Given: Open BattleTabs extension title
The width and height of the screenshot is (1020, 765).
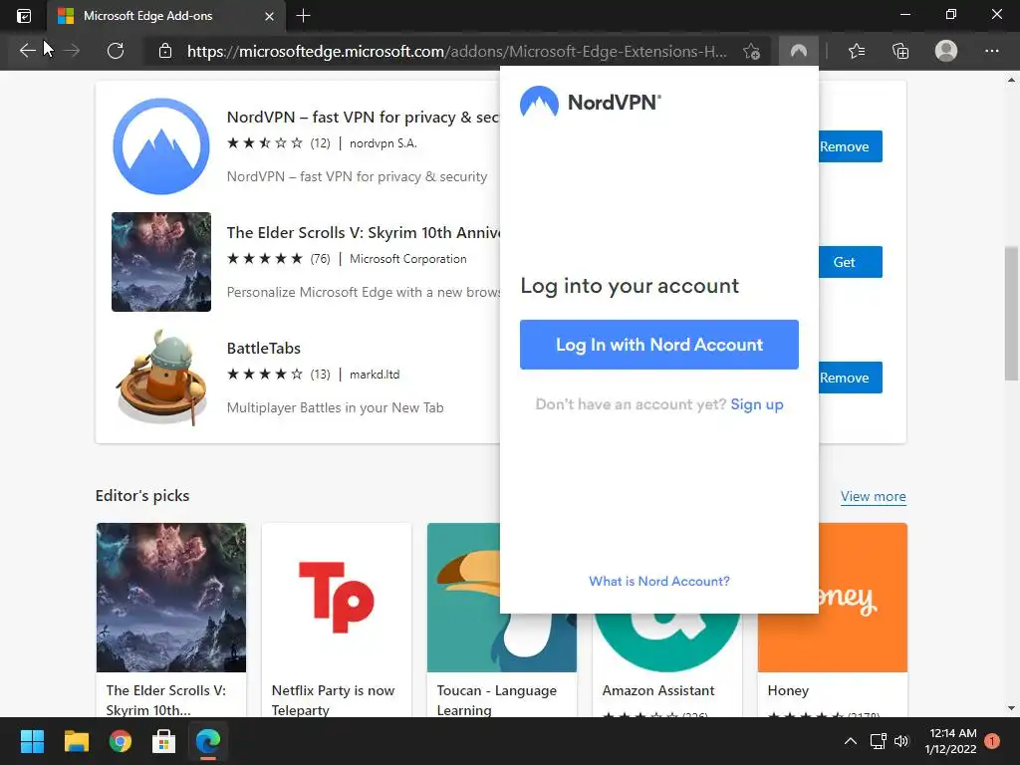Looking at the screenshot, I should tap(263, 348).
